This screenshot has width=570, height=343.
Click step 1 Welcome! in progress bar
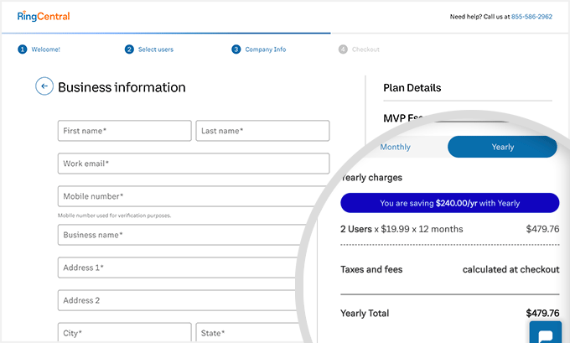click(39, 49)
